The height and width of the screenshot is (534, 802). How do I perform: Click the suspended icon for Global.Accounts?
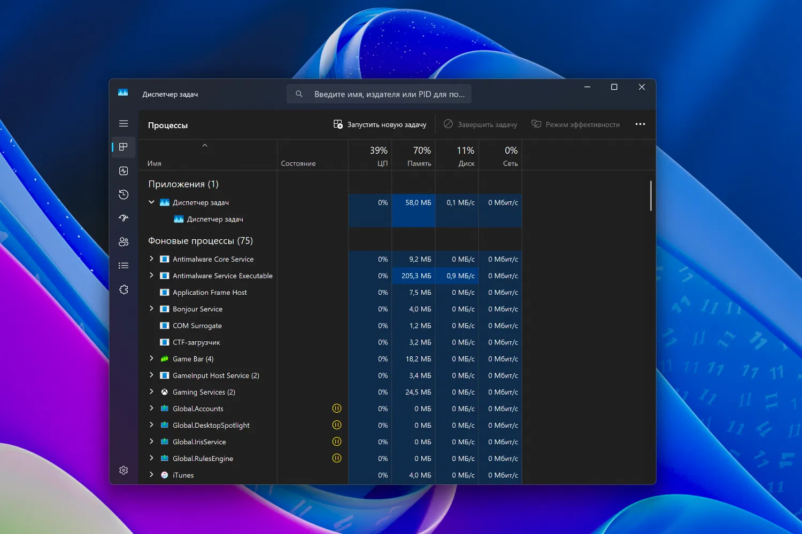(x=337, y=409)
